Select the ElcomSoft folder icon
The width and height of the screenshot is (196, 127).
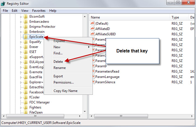(26, 17)
